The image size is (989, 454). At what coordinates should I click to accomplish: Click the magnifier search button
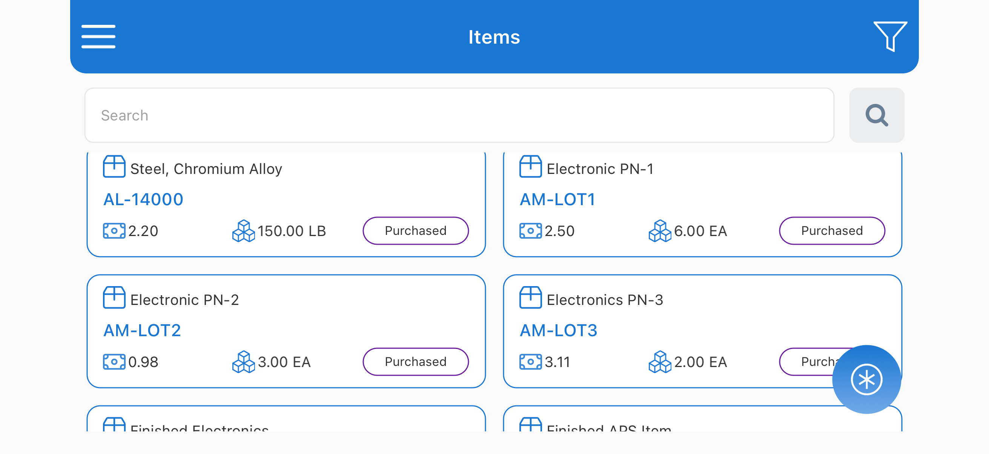(x=877, y=115)
